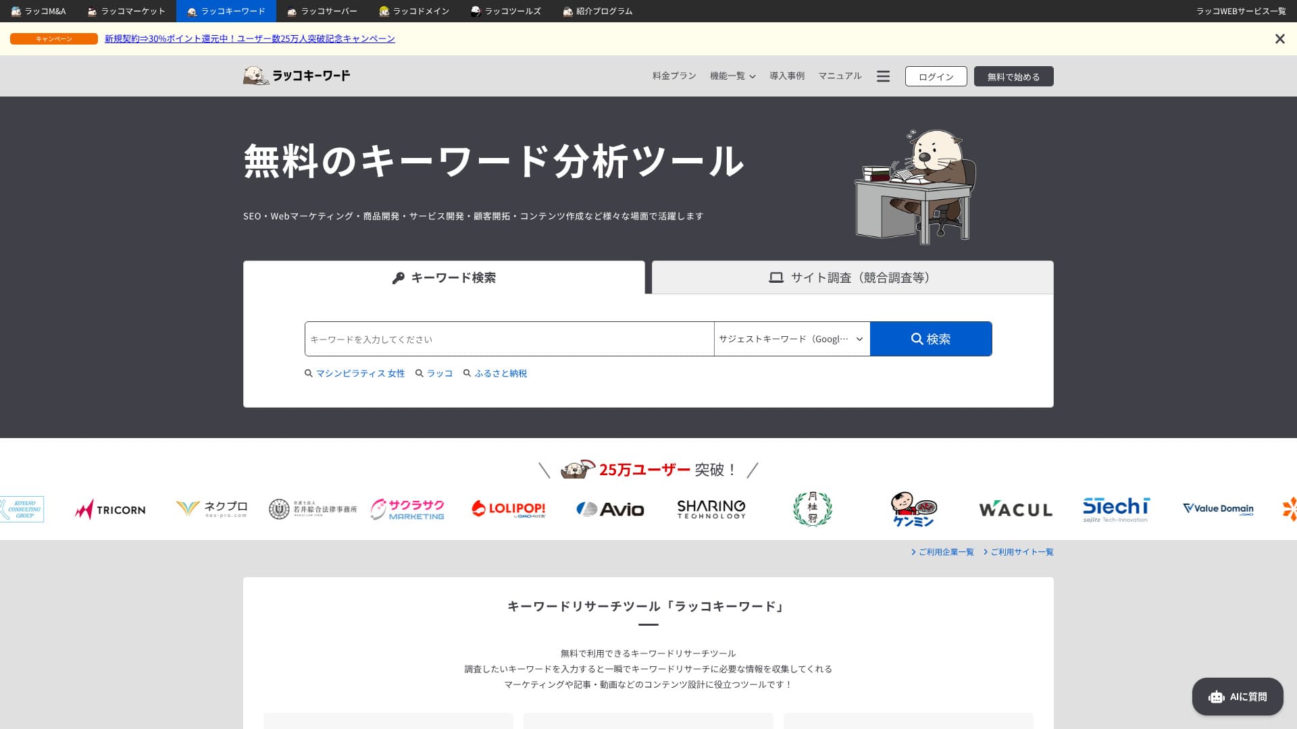
Task: Focus the keyword input field
Action: tap(509, 339)
